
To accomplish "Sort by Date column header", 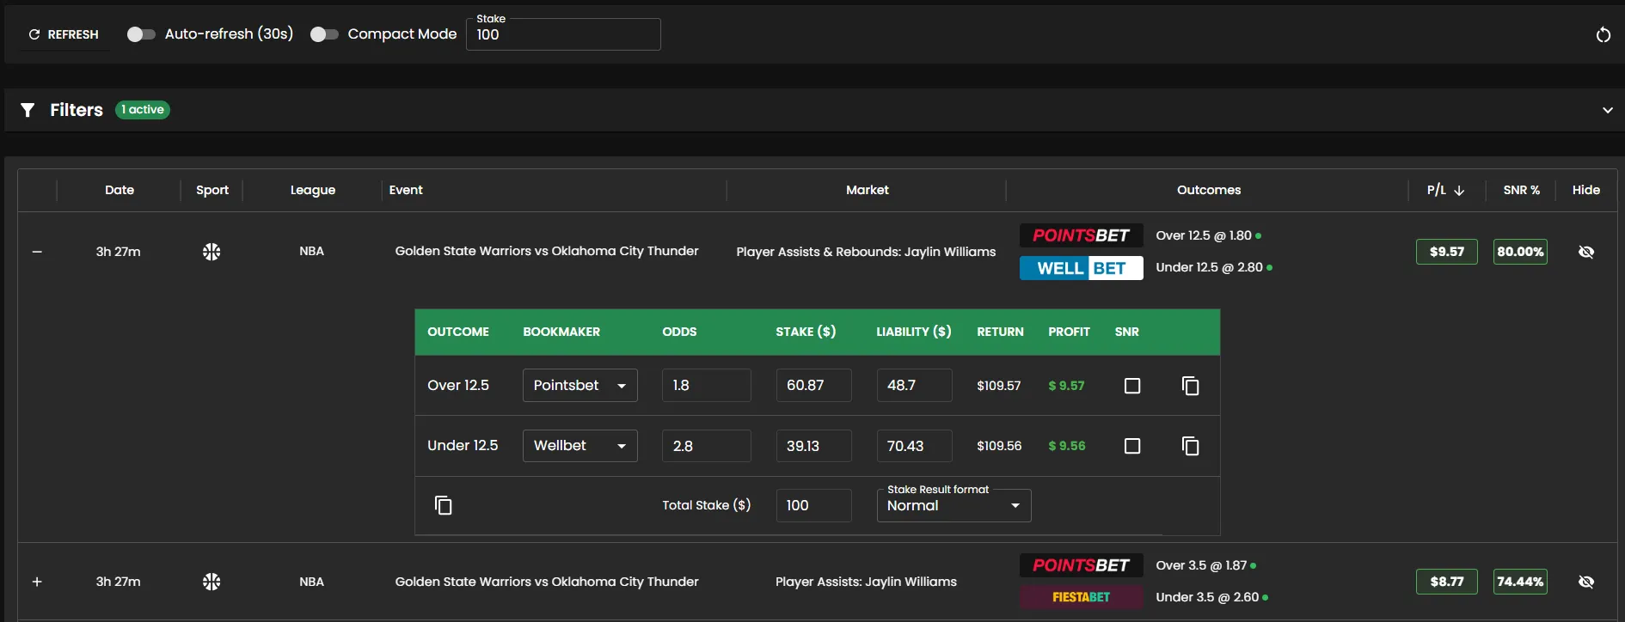I will point(120,190).
